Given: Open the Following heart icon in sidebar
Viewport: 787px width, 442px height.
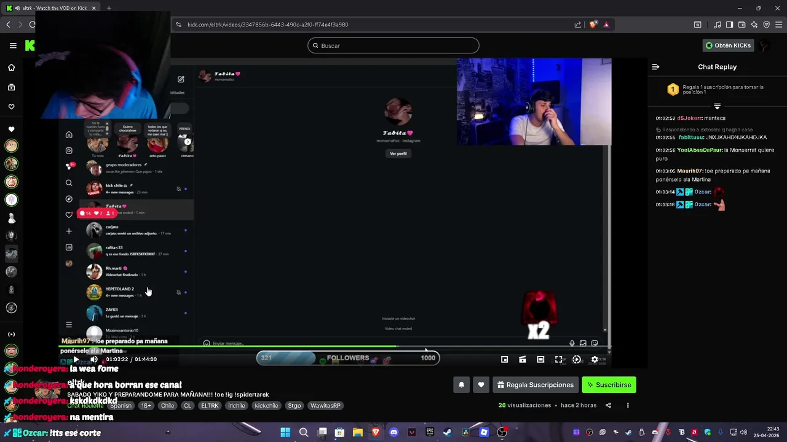Looking at the screenshot, I should [x=11, y=107].
